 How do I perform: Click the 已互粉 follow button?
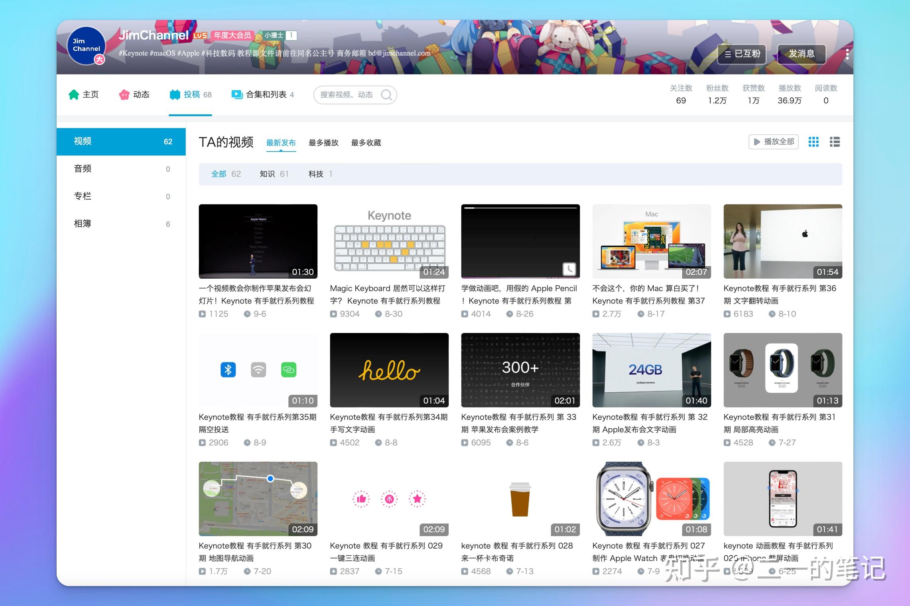click(742, 54)
